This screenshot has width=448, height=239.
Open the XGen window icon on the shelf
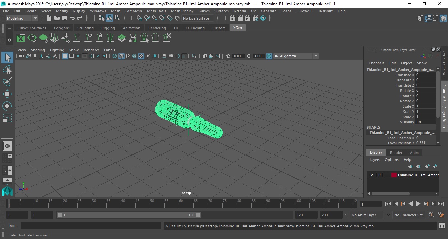click(x=21, y=38)
